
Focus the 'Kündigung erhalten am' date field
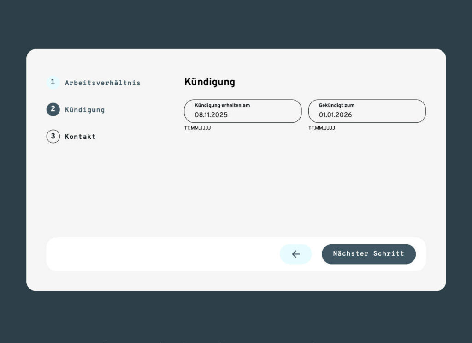[242, 111]
